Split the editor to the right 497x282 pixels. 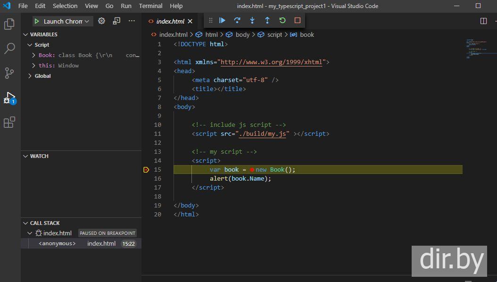pos(483,21)
